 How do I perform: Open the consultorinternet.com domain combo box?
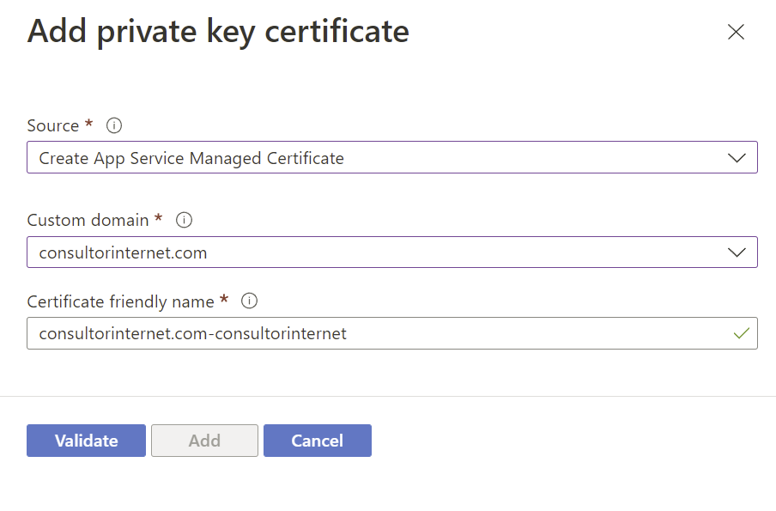click(x=392, y=252)
